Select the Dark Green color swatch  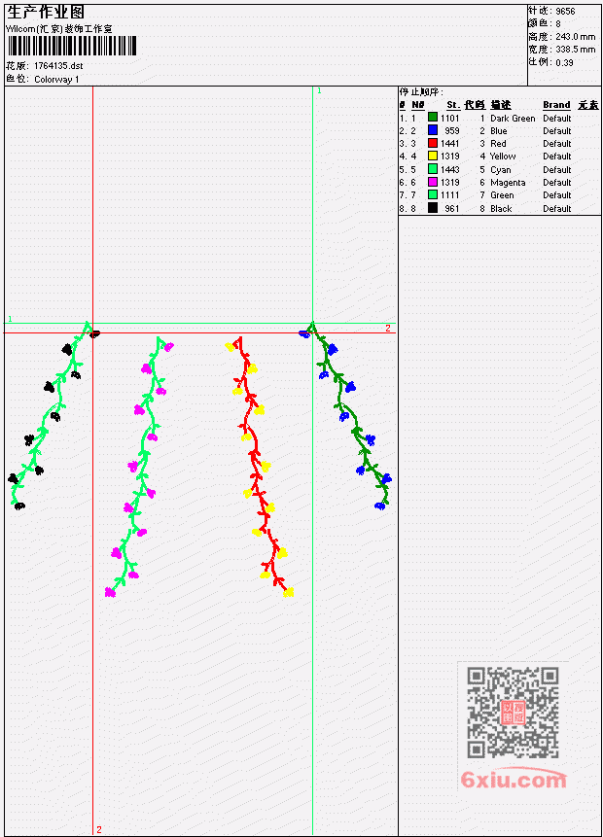433,118
